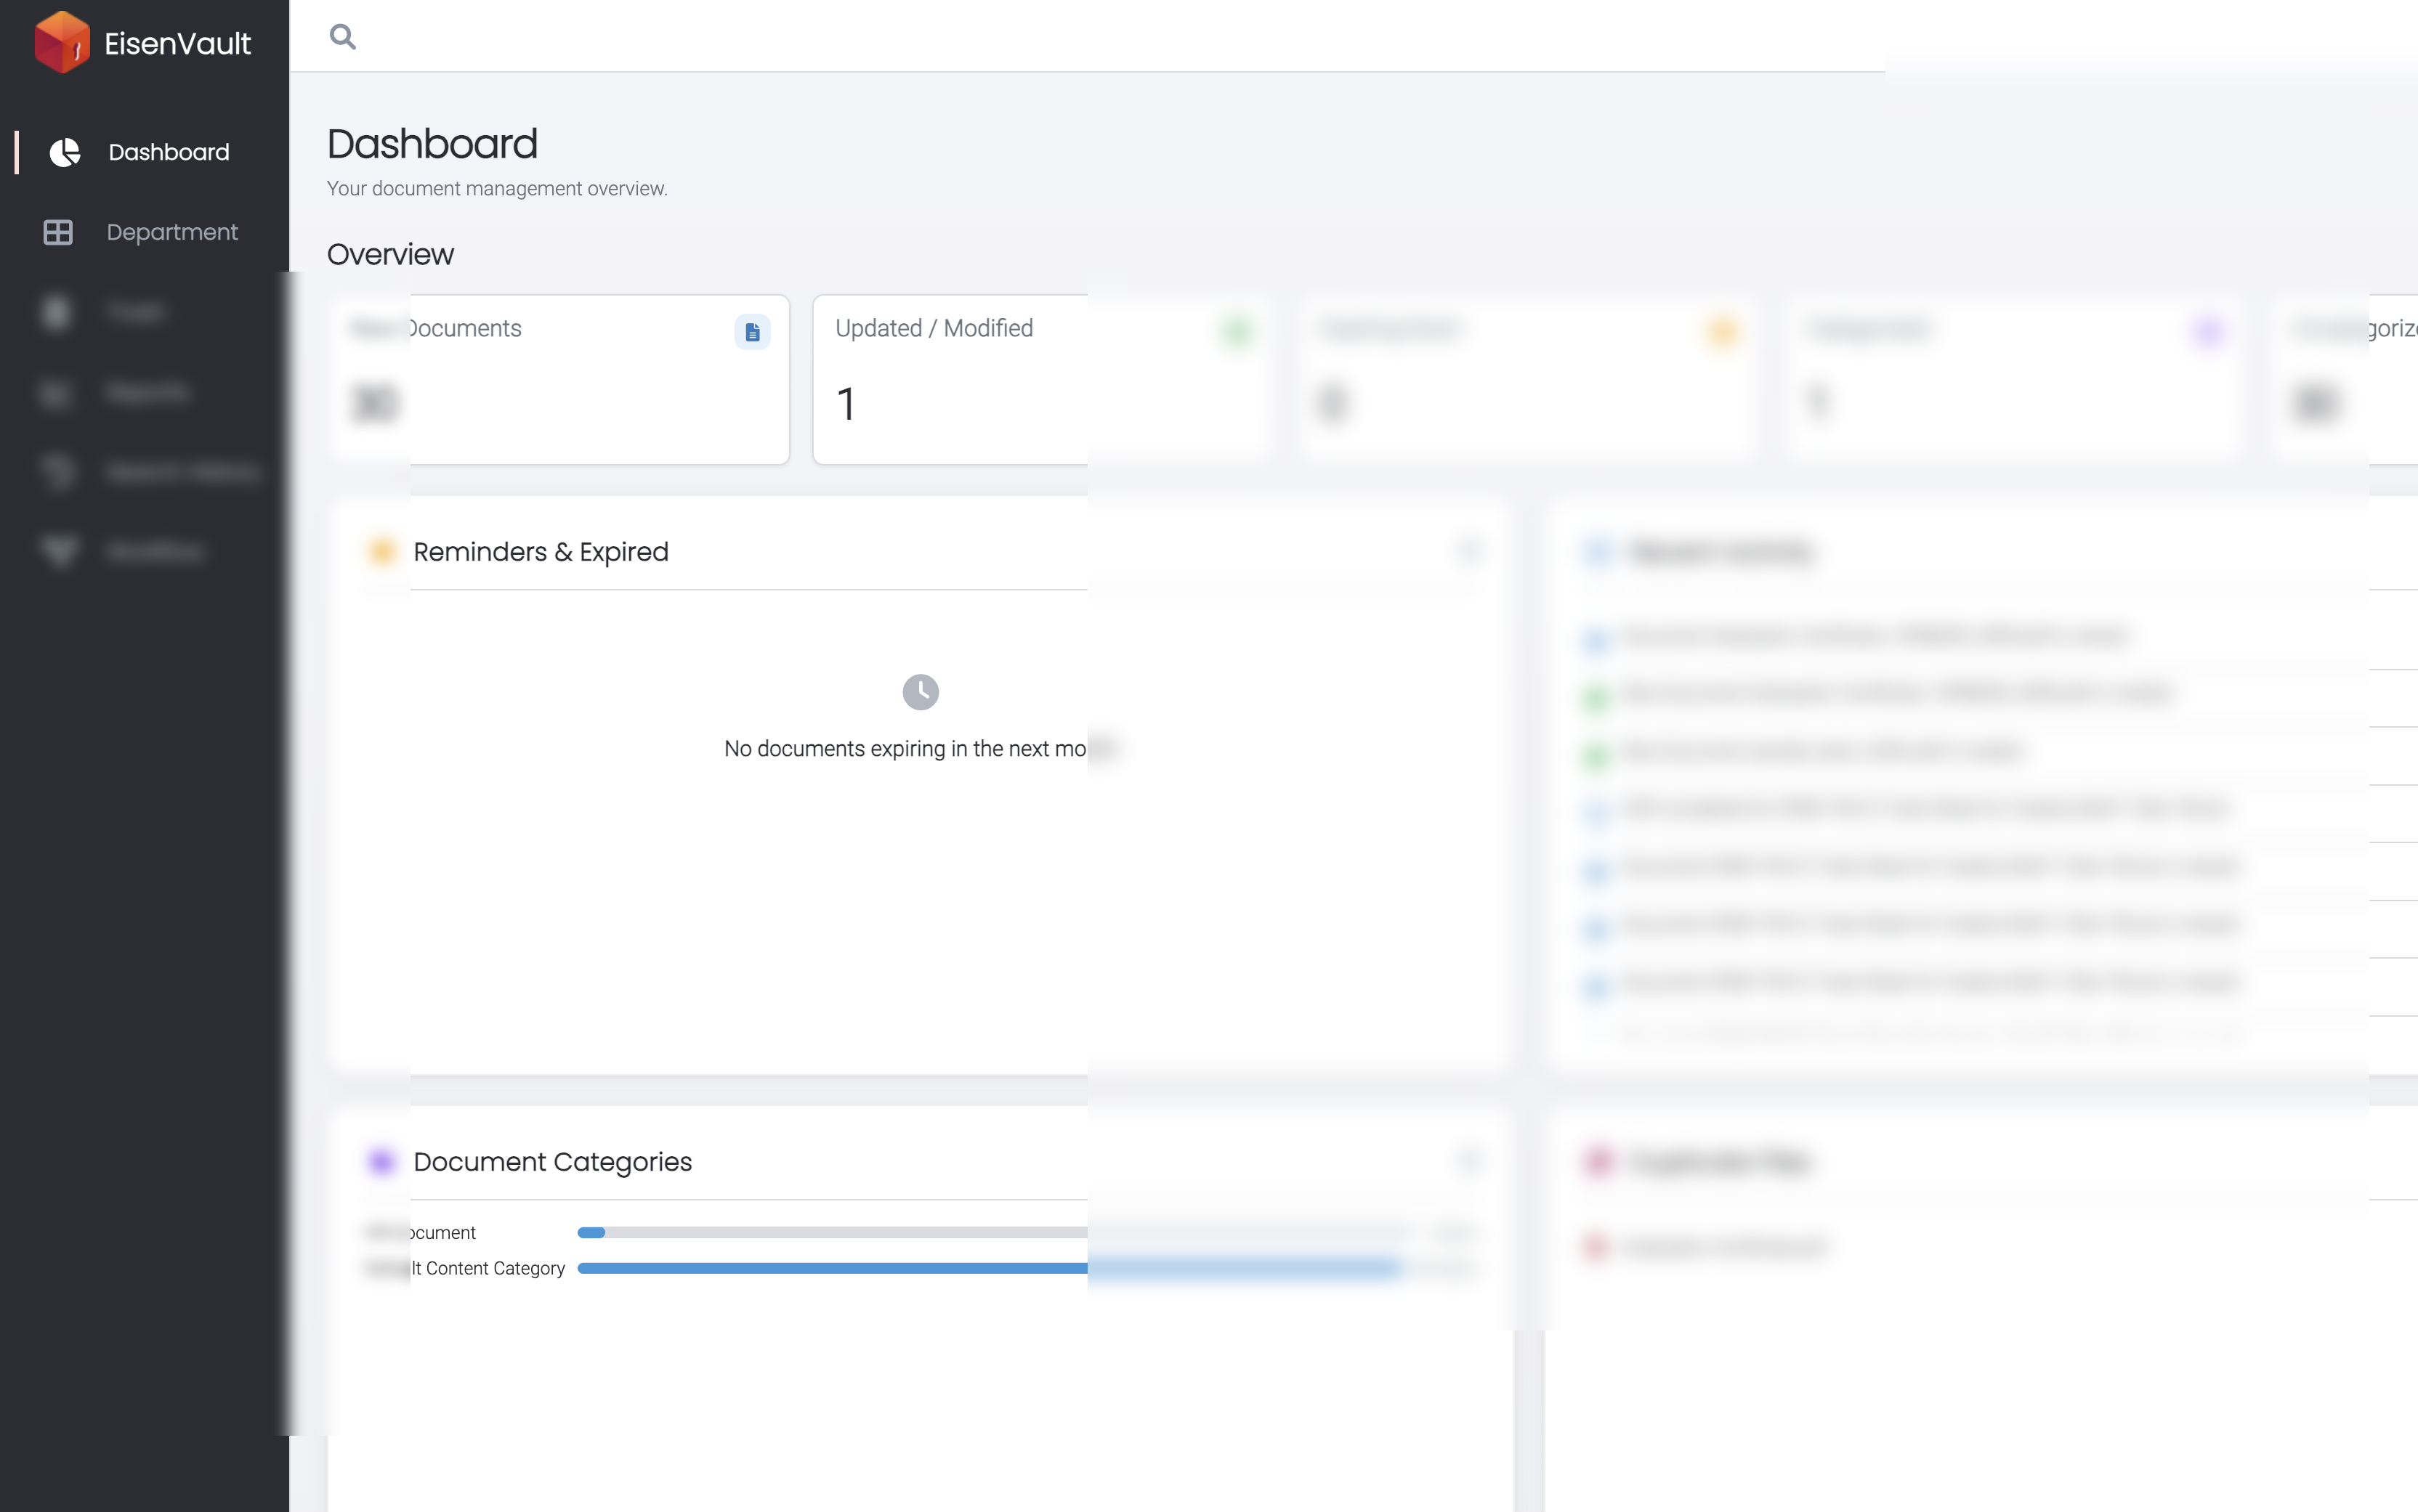Click the Updated / Modified count 1
The image size is (2418, 1512).
[x=846, y=404]
